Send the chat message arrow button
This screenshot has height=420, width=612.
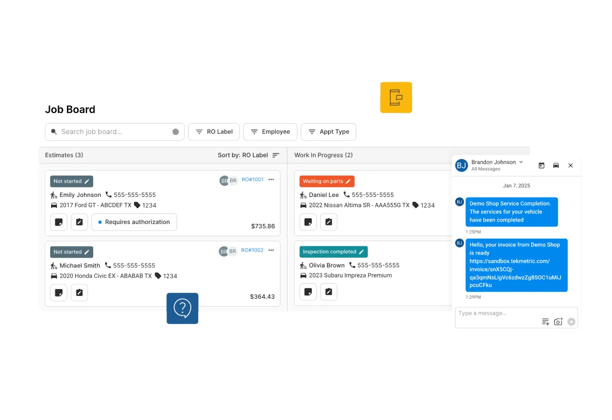tap(571, 322)
